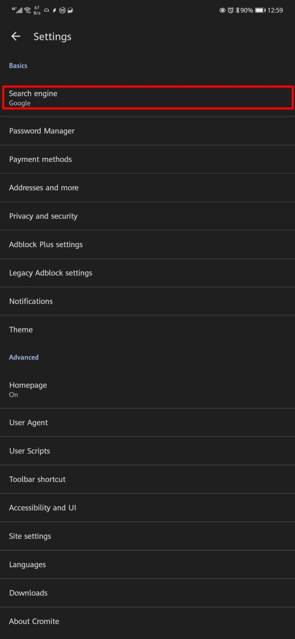295x639 pixels.
Task: Open Payment methods settings
Action: click(147, 159)
